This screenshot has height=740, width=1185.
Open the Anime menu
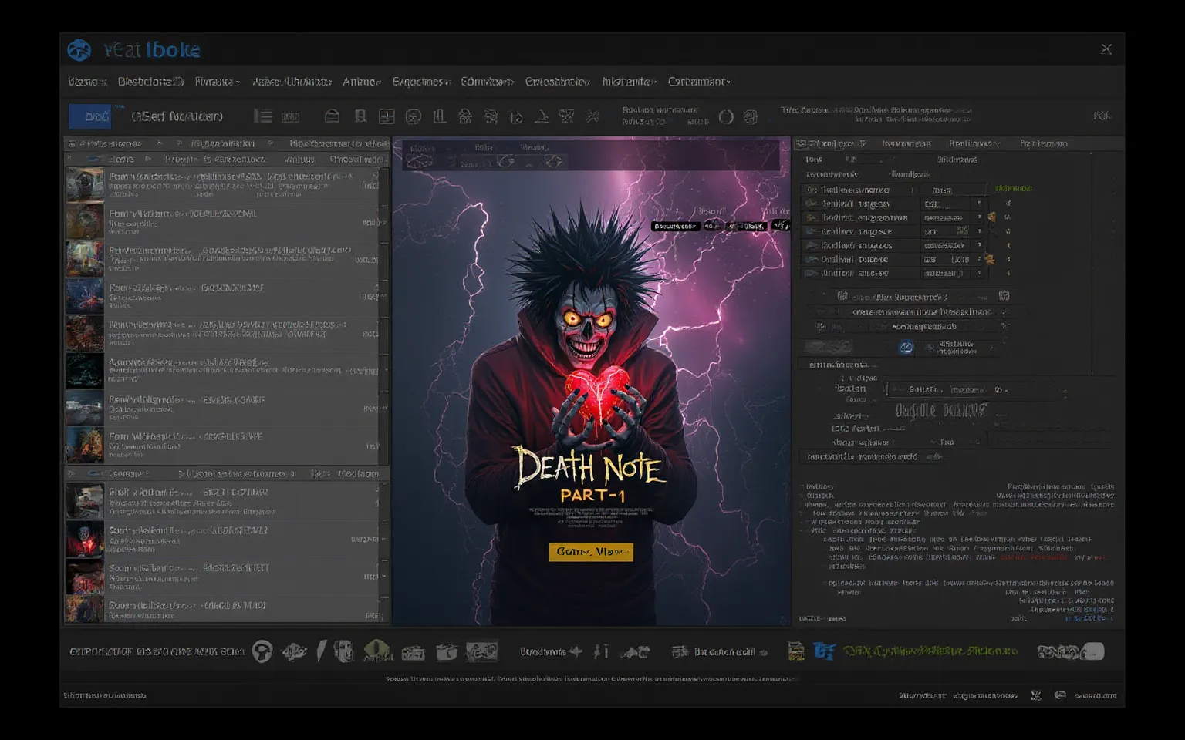point(361,82)
